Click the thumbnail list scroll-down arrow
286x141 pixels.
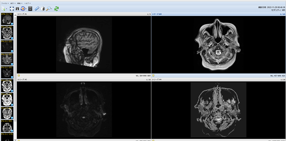coord(15,140)
